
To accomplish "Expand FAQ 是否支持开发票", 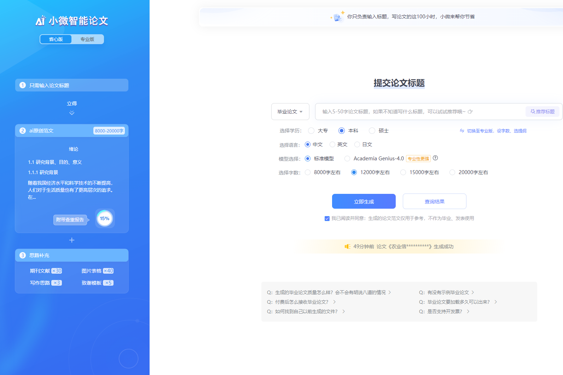I will point(444,311).
